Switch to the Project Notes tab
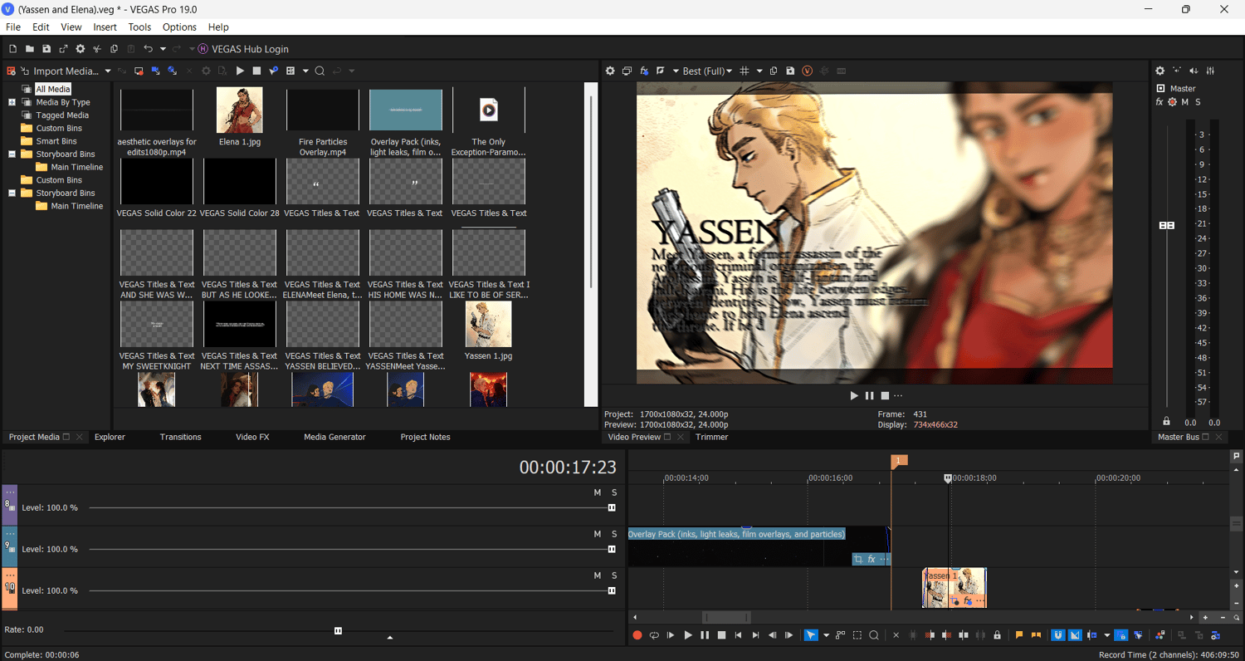Image resolution: width=1245 pixels, height=661 pixels. 425,437
